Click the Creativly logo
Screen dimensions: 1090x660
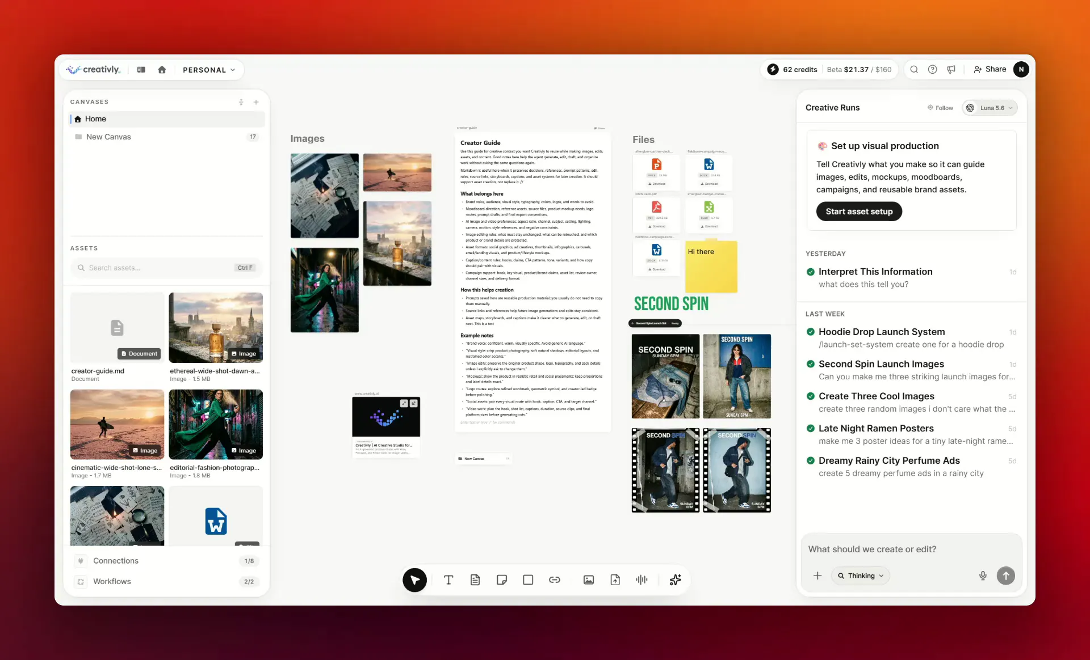click(93, 70)
